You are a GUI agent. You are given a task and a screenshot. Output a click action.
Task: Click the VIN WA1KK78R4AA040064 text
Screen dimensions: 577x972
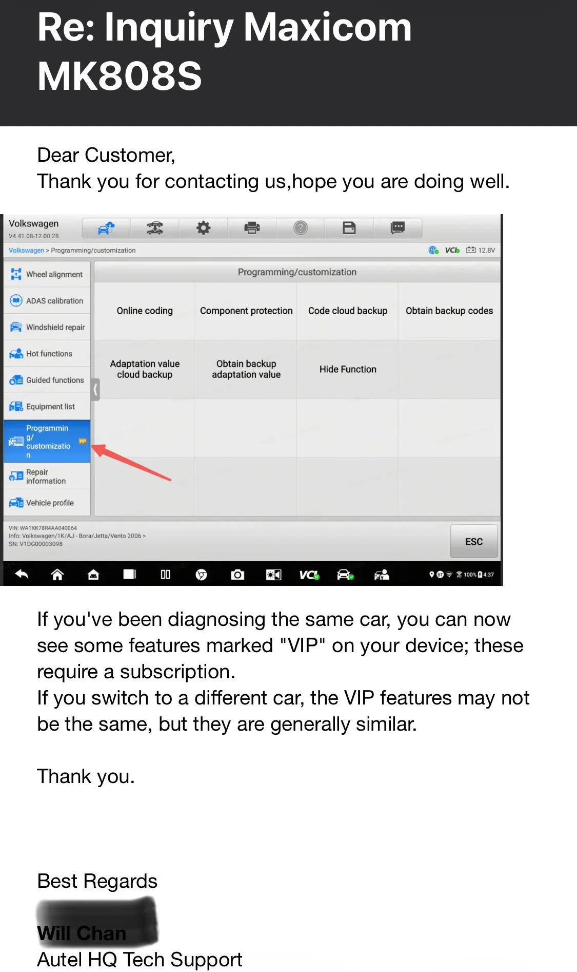[x=43, y=528]
